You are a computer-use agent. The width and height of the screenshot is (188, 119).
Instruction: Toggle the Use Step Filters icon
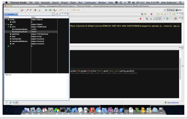(x=174, y=14)
